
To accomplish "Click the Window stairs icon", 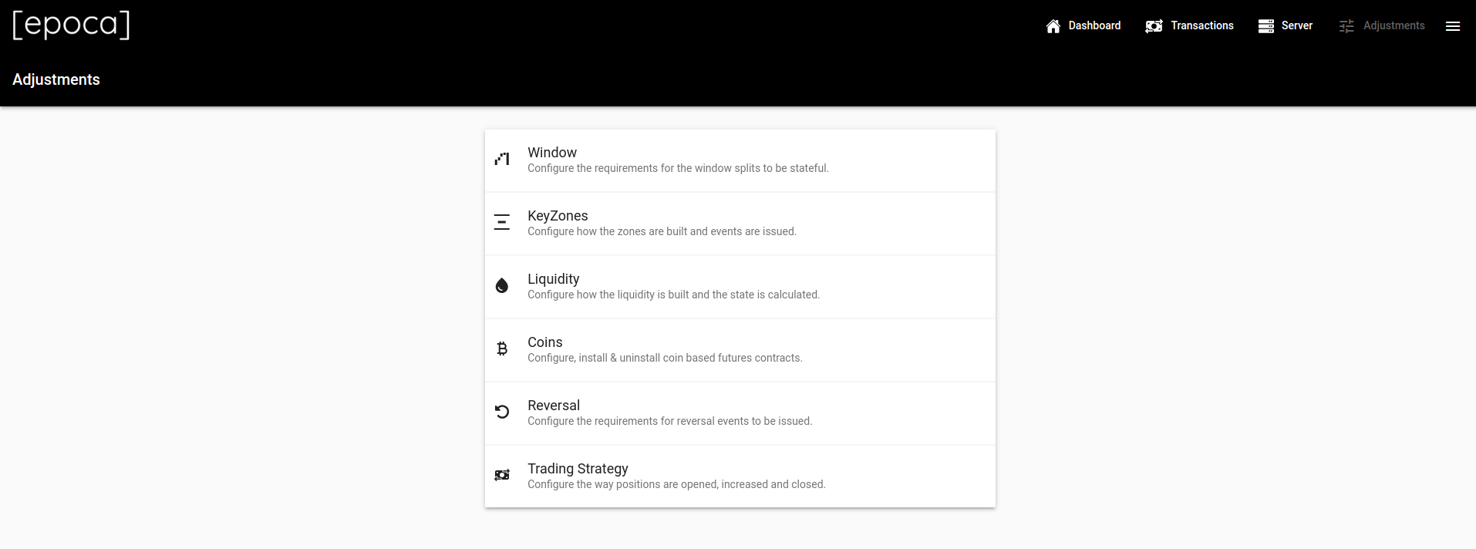I will 502,160.
